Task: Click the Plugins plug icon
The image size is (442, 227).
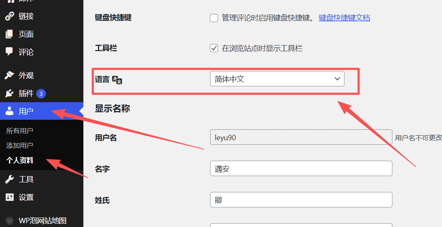Action: tap(9, 93)
